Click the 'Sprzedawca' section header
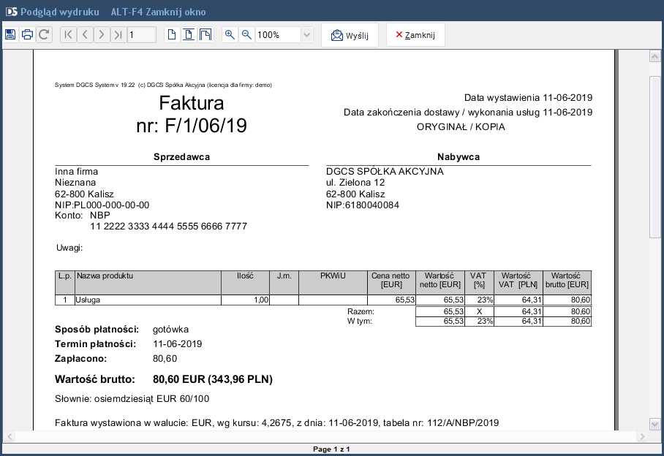Image resolution: width=664 pixels, height=456 pixels. [181, 157]
